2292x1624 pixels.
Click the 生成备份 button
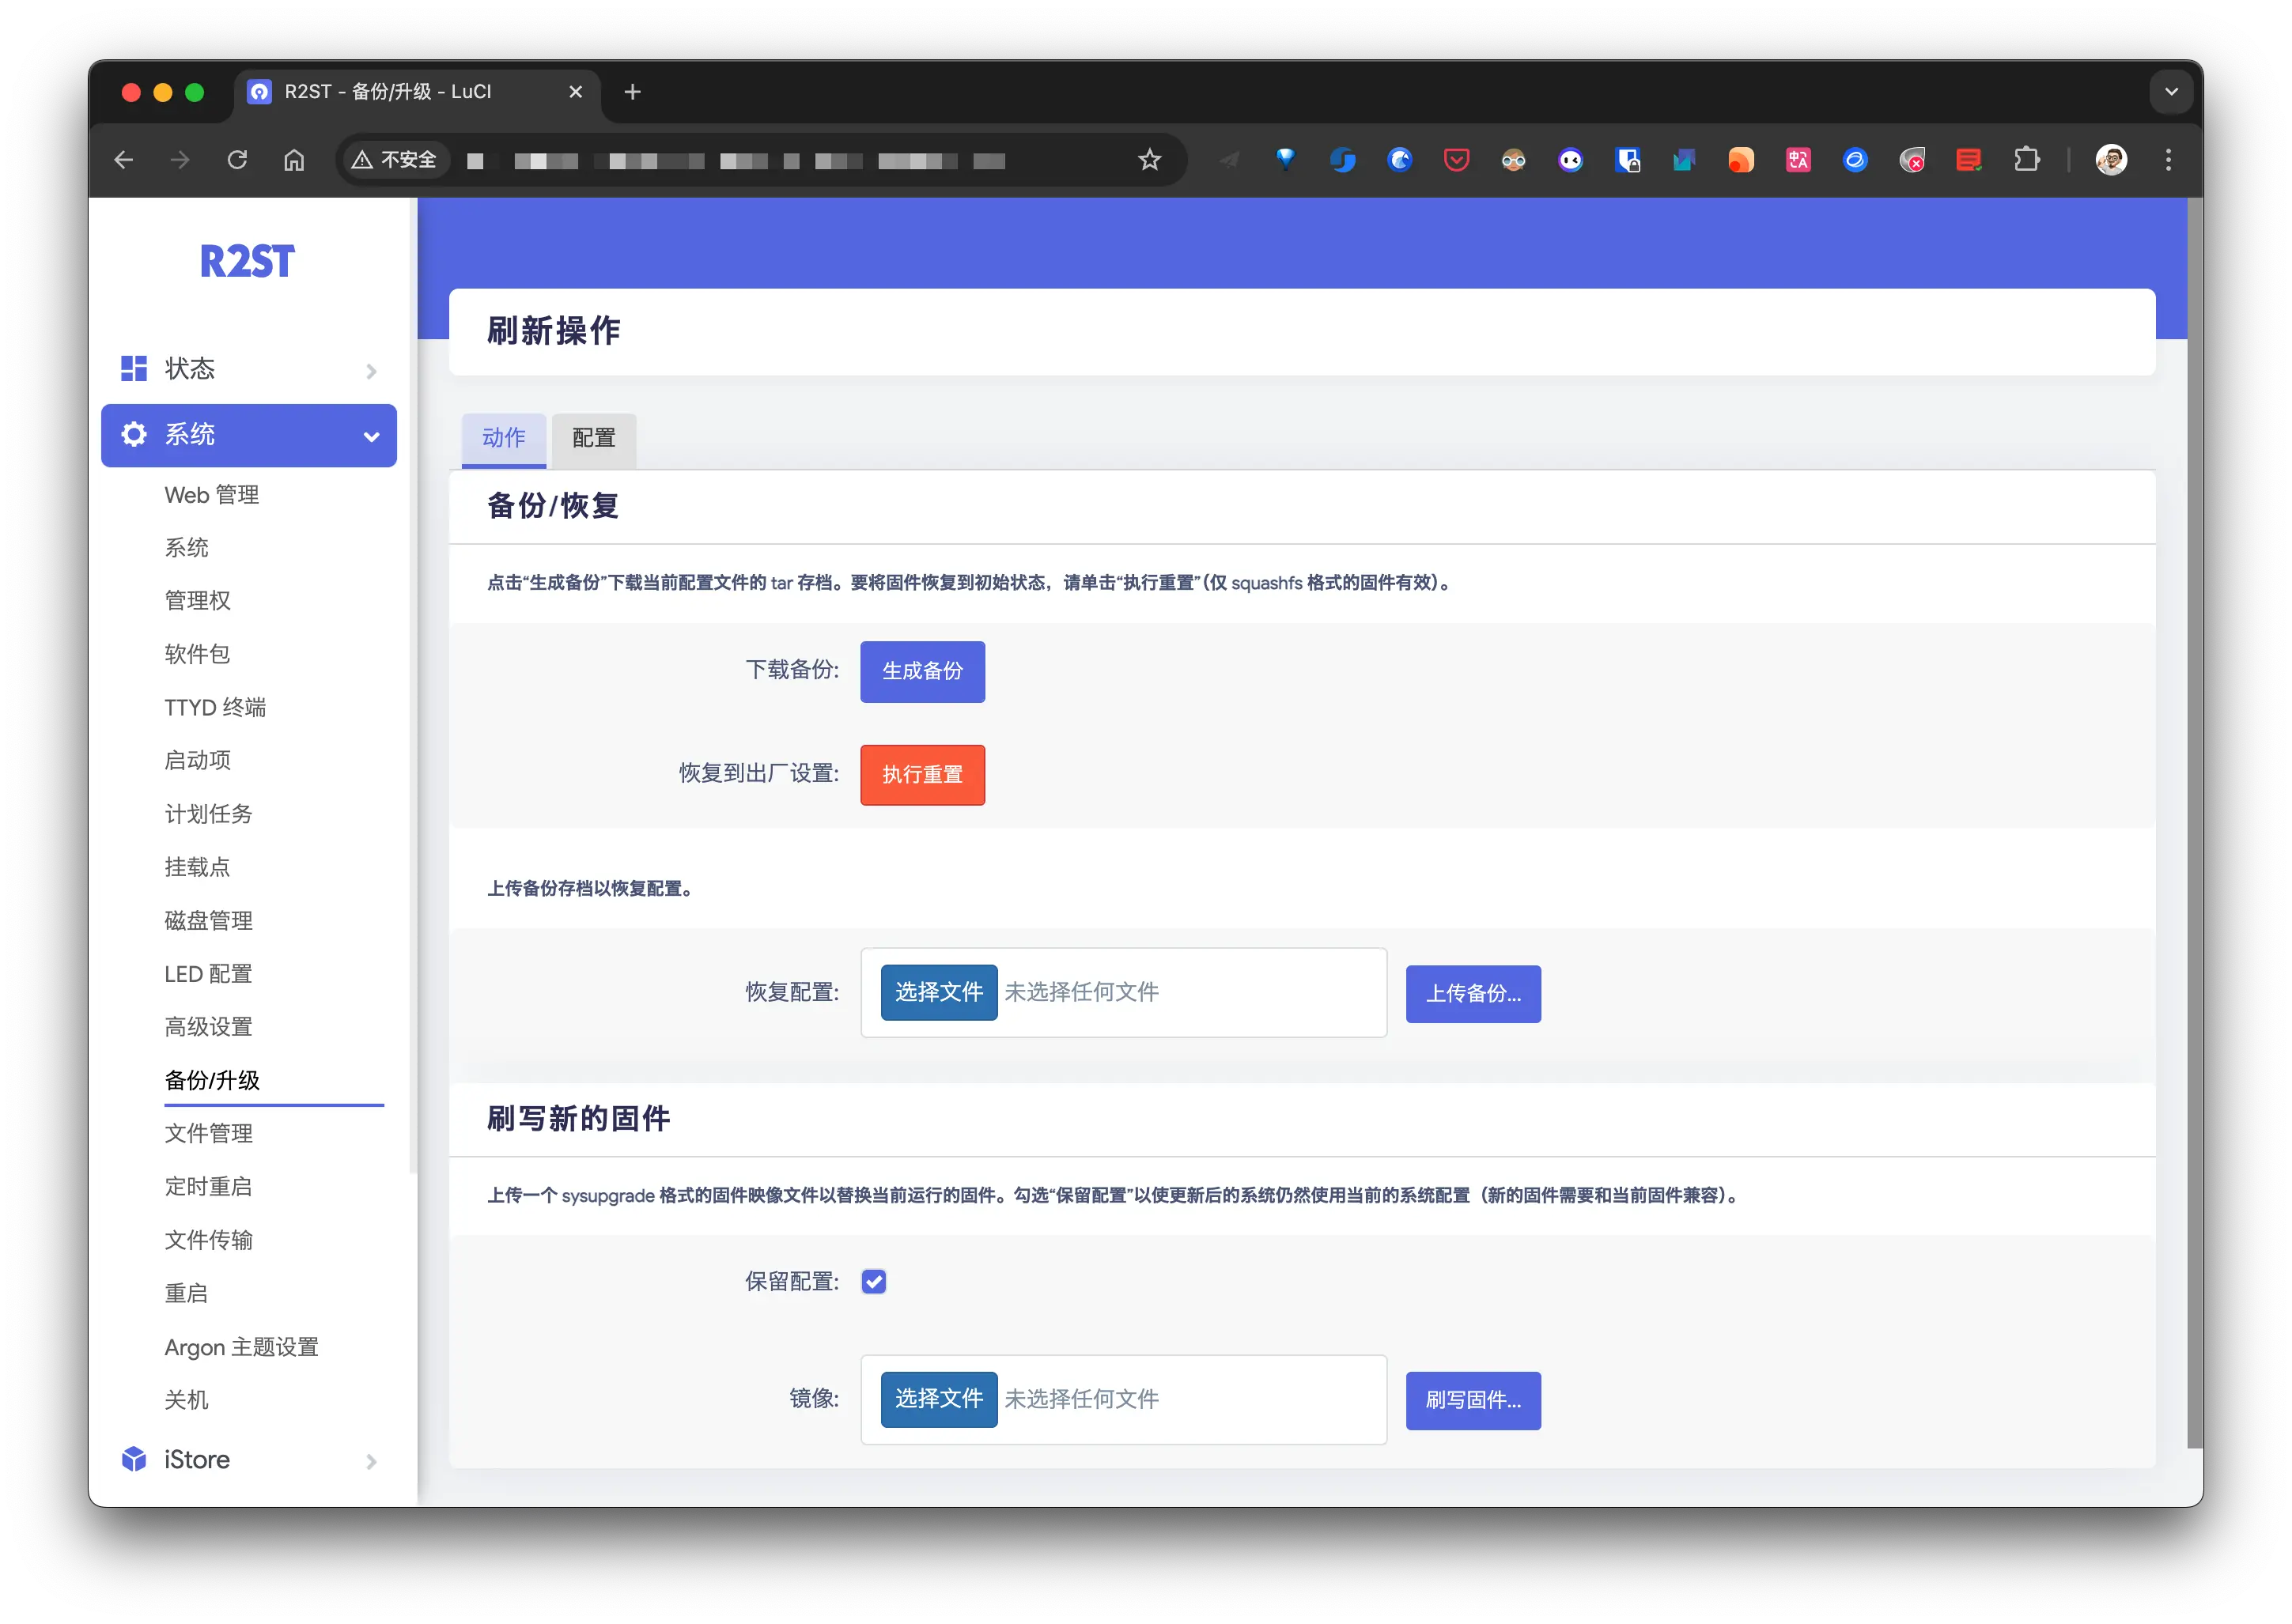pos(921,671)
